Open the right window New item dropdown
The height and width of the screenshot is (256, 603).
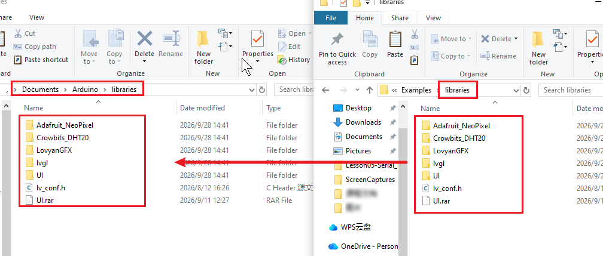coord(561,34)
